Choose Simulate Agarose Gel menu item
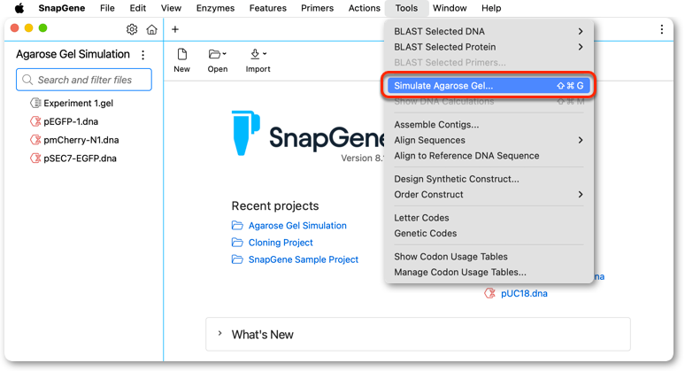Screen dimensions: 685x371 click(x=489, y=86)
